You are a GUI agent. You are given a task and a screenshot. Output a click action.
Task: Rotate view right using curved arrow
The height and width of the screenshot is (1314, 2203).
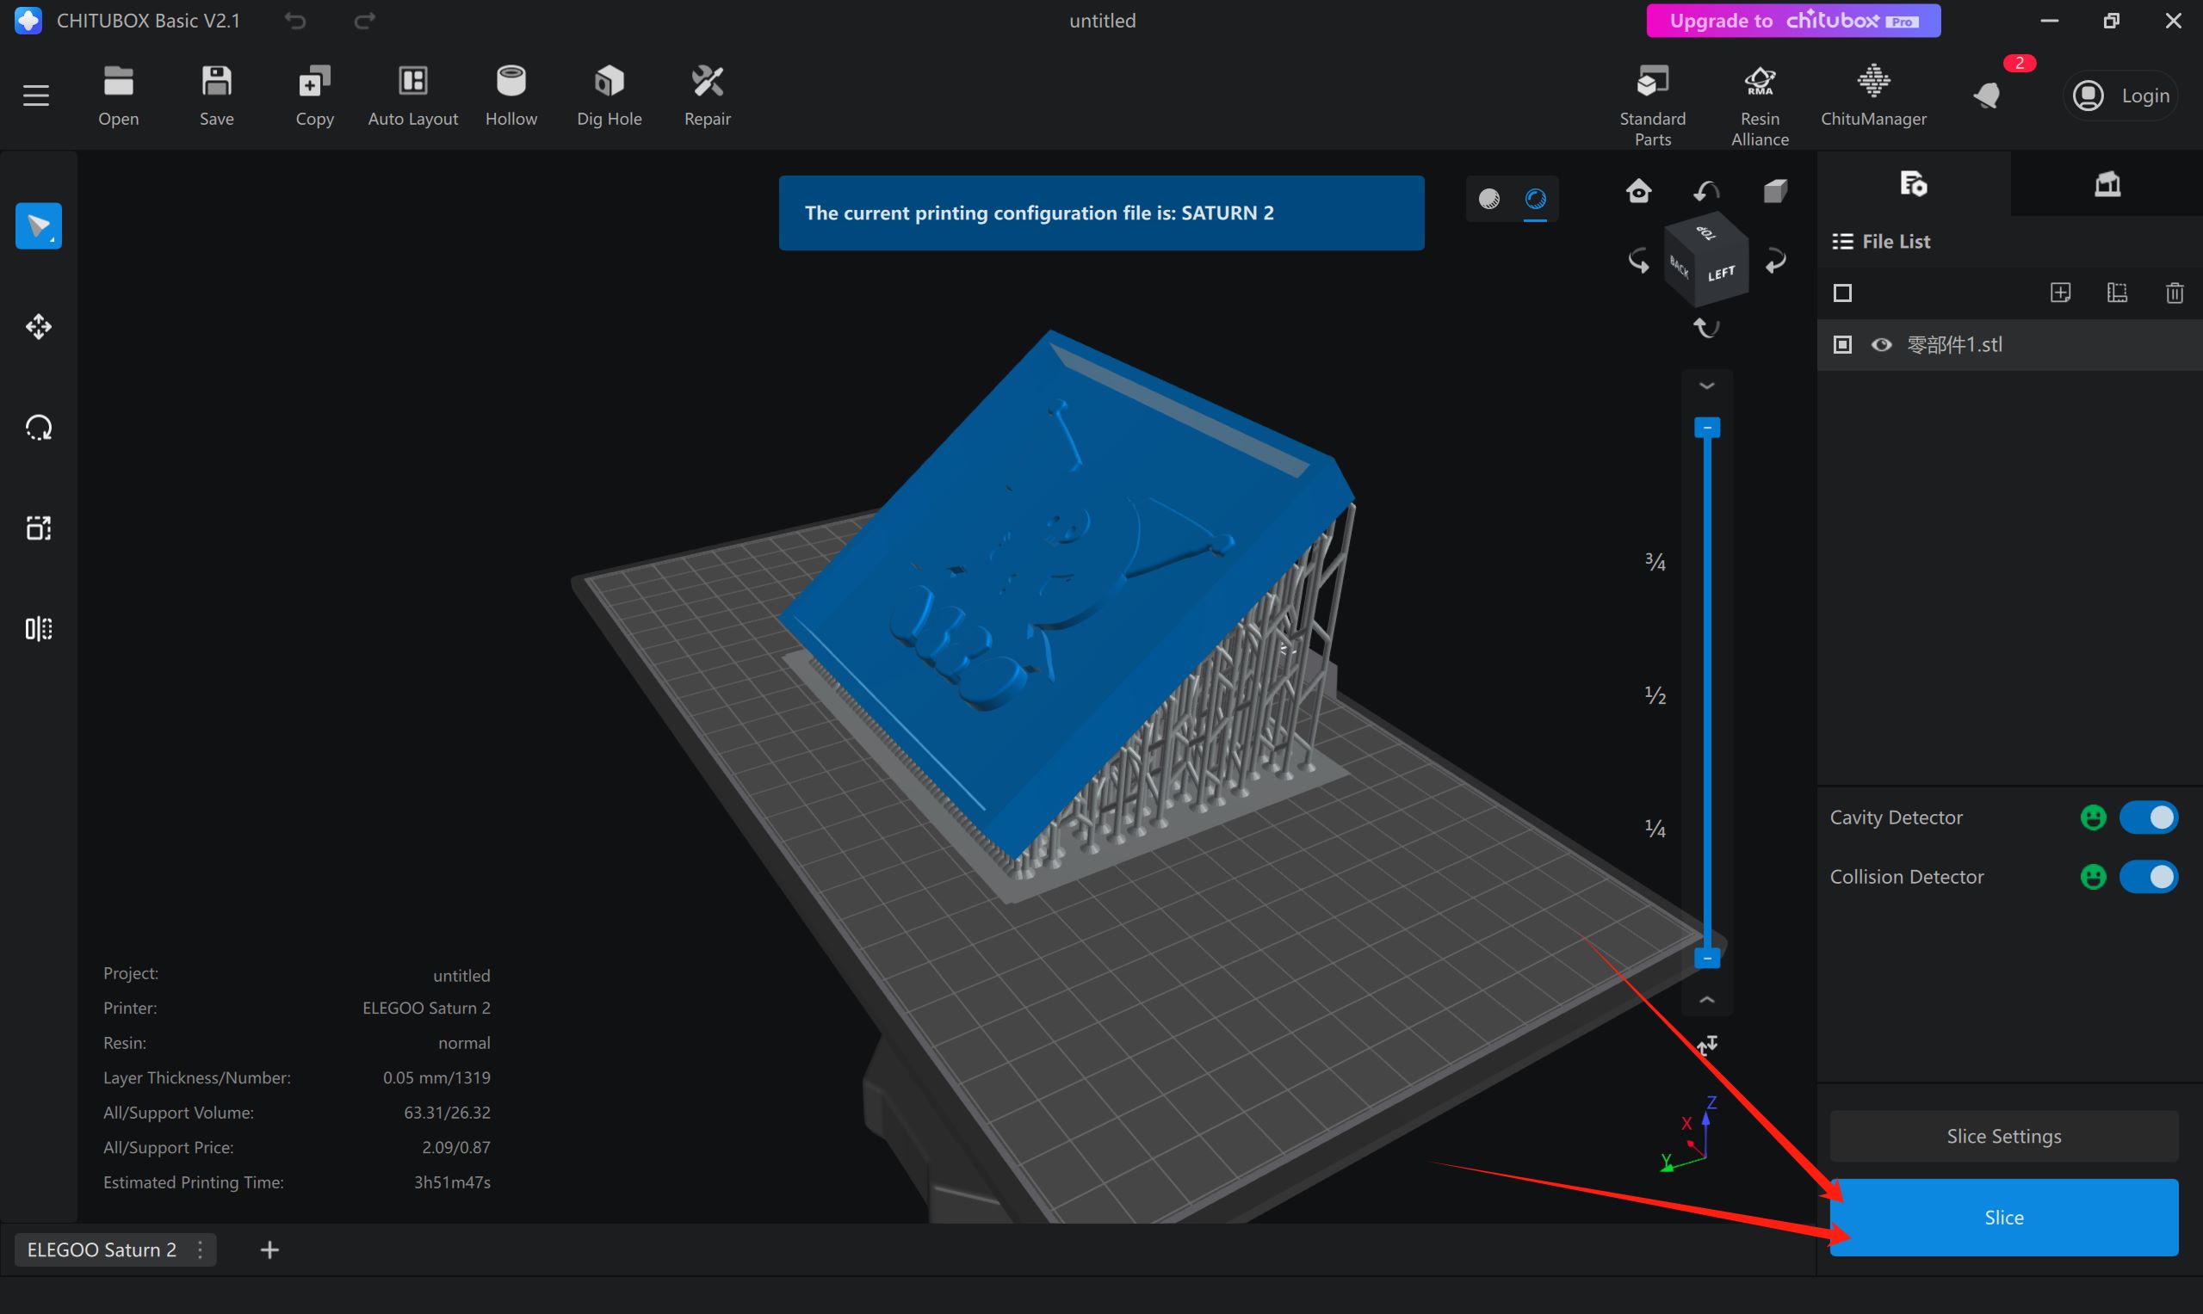click(x=1776, y=262)
